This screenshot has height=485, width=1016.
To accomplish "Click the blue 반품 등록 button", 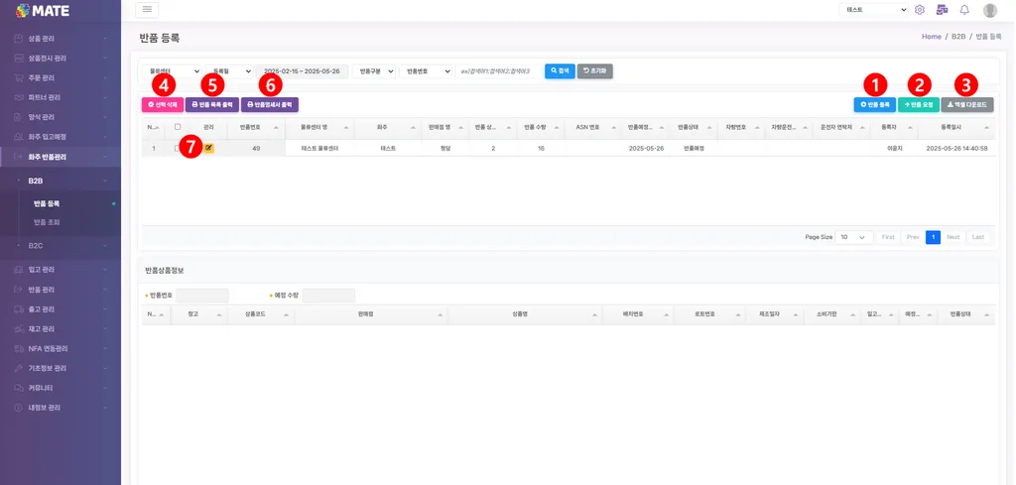I will [x=875, y=104].
